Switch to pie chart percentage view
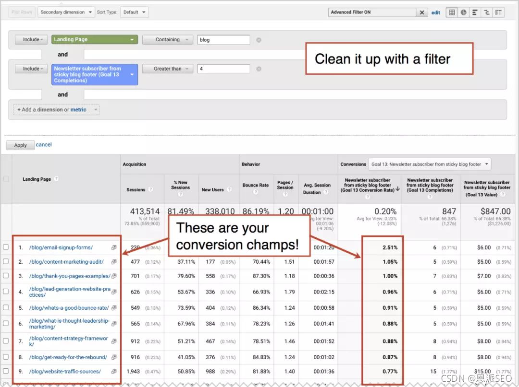This screenshot has height=387, width=519. [x=463, y=12]
